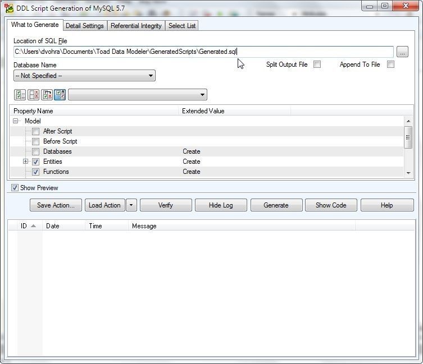423x364 pixels.
Task: Click the Hide Log button
Action: tap(221, 205)
